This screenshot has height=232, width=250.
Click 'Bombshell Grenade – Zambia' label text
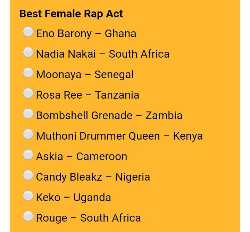pyautogui.click(x=109, y=115)
